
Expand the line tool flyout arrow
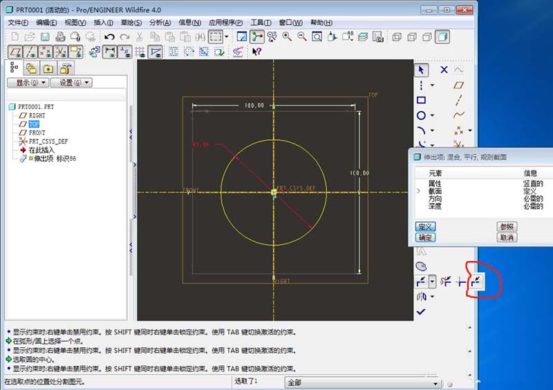click(433, 85)
